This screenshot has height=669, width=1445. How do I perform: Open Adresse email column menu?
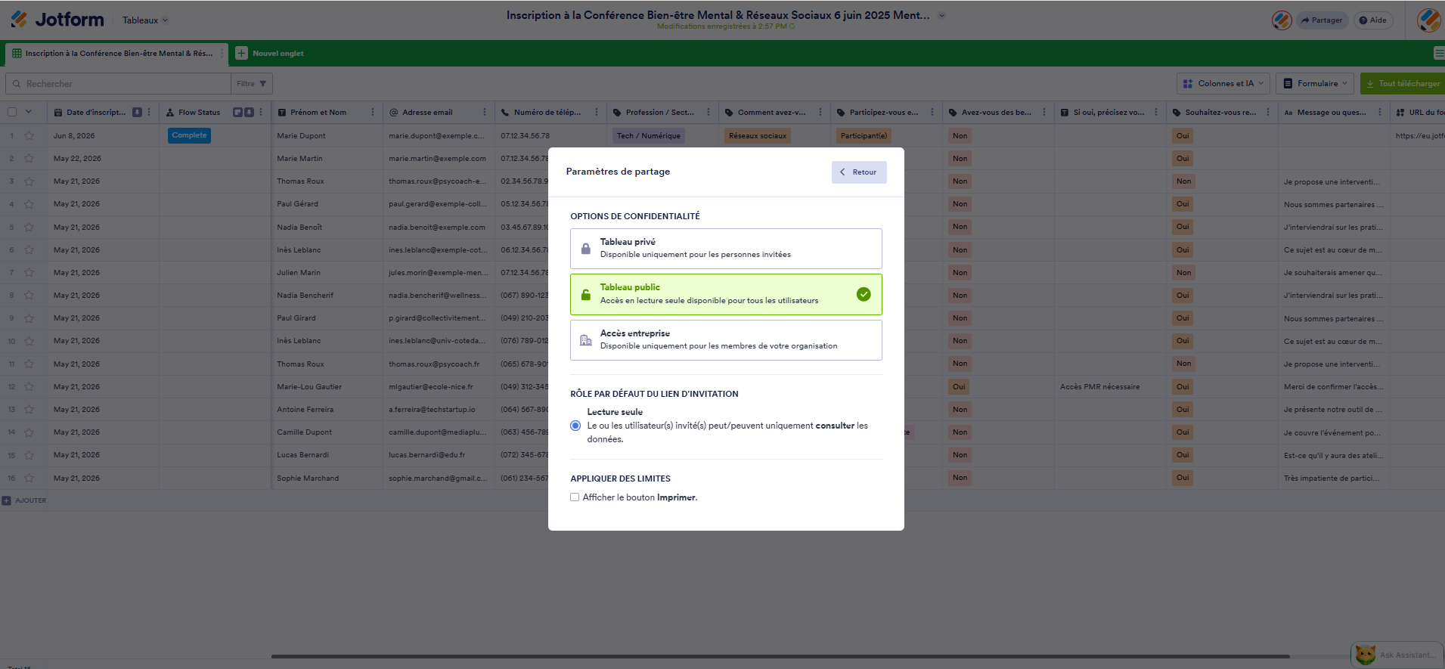click(485, 113)
